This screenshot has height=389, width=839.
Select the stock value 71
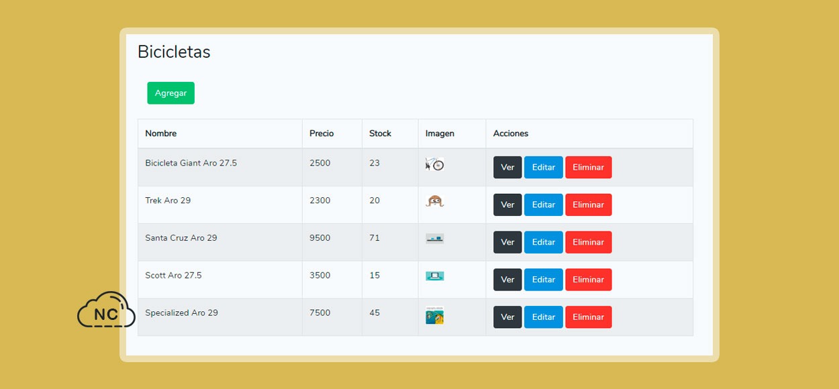pos(375,238)
